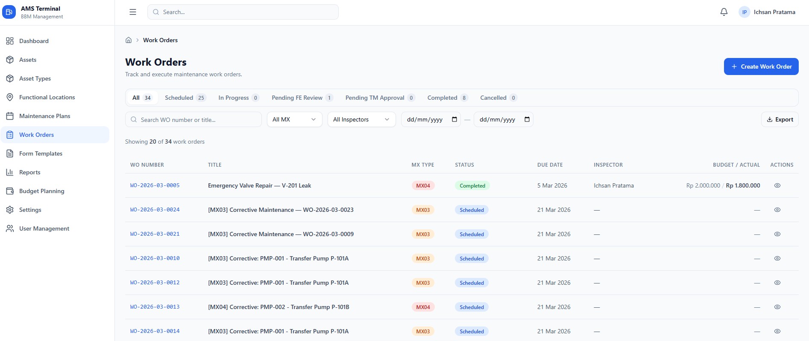Toggle the hamburger sidebar menu icon

tap(133, 12)
